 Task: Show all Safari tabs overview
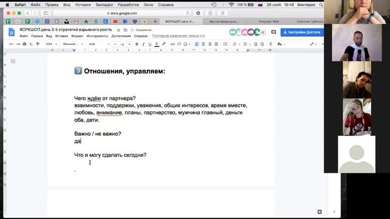pos(222,13)
